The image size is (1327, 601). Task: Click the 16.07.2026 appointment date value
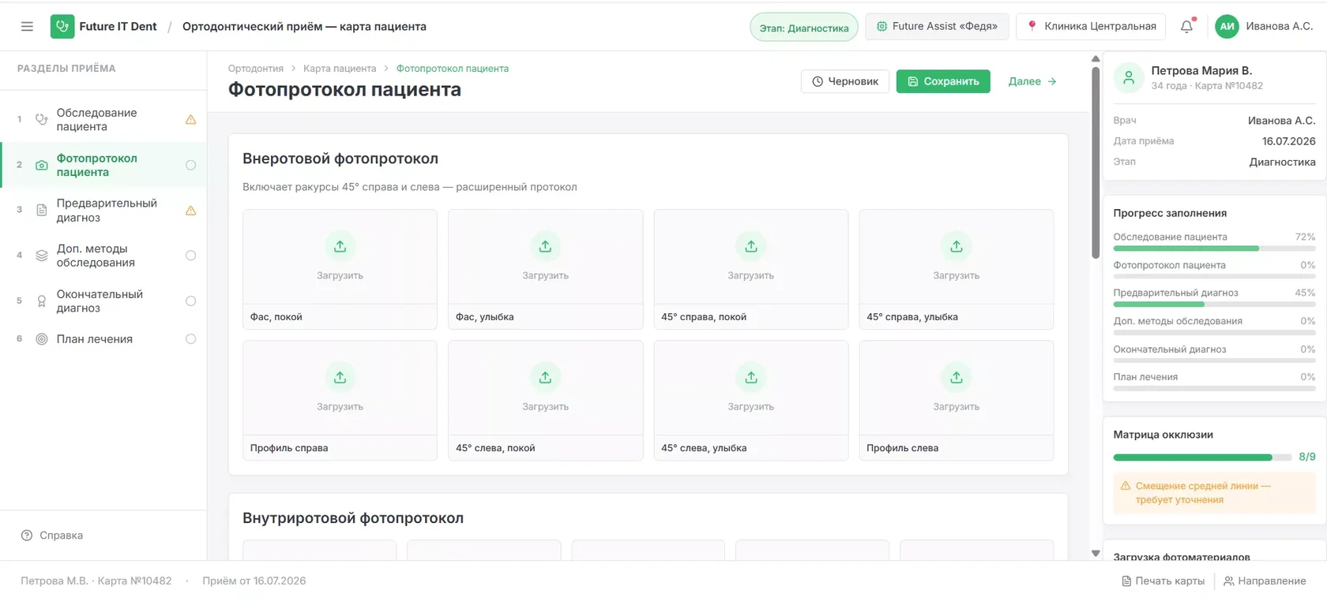pos(1289,141)
